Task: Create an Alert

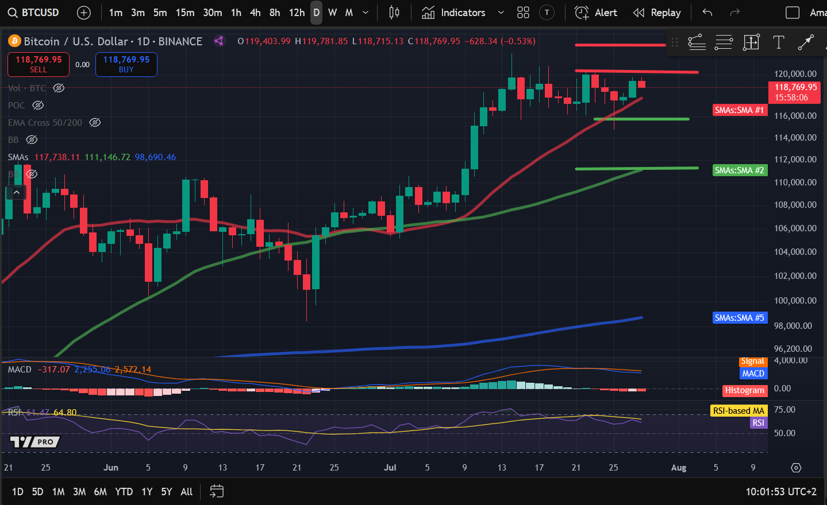Action: [596, 13]
